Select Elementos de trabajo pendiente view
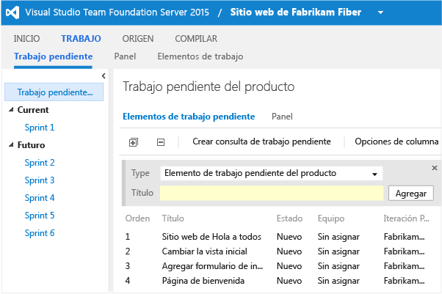 (189, 117)
